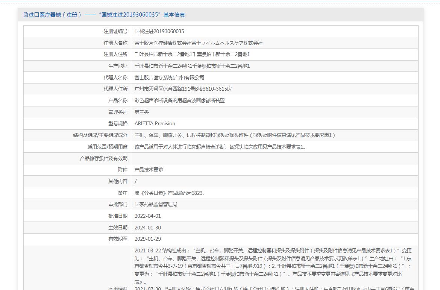
Task: Select address 广州市天河区体育西路191号B塔3610-3615房
Action: pos(183,89)
